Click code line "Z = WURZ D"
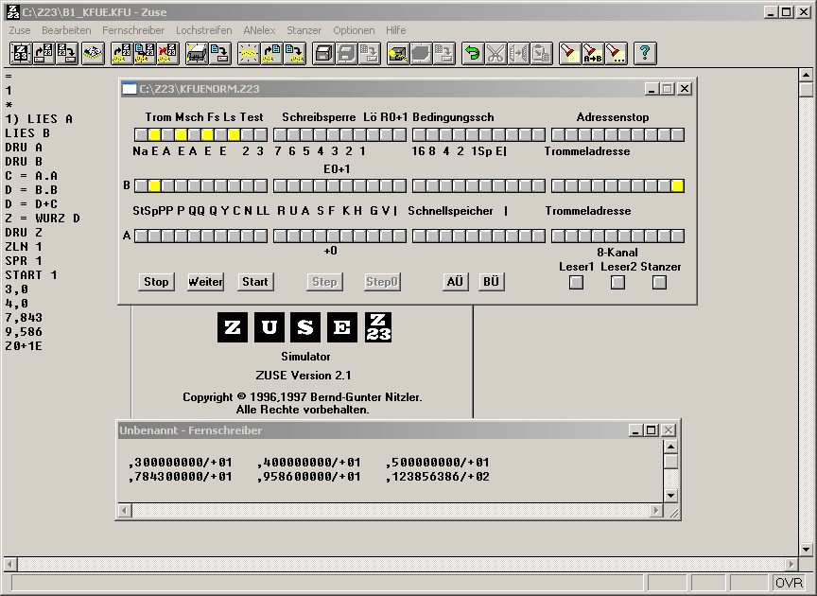The image size is (817, 596). [43, 218]
